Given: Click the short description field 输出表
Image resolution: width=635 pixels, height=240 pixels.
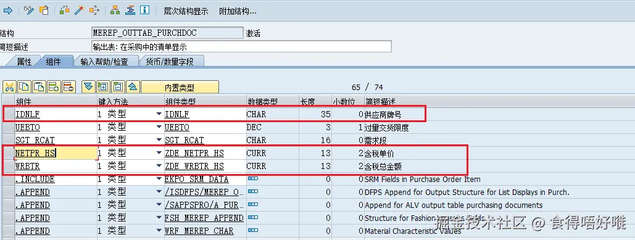Looking at the screenshot, I should tap(241, 46).
